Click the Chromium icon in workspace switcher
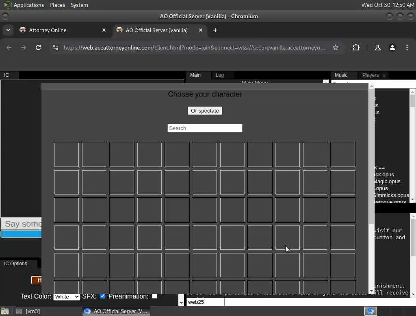Image resolution: width=416 pixels, height=316 pixels. (370, 311)
